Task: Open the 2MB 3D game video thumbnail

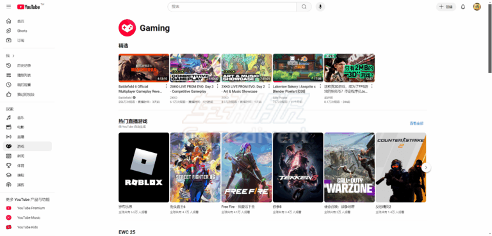Action: coord(350,68)
